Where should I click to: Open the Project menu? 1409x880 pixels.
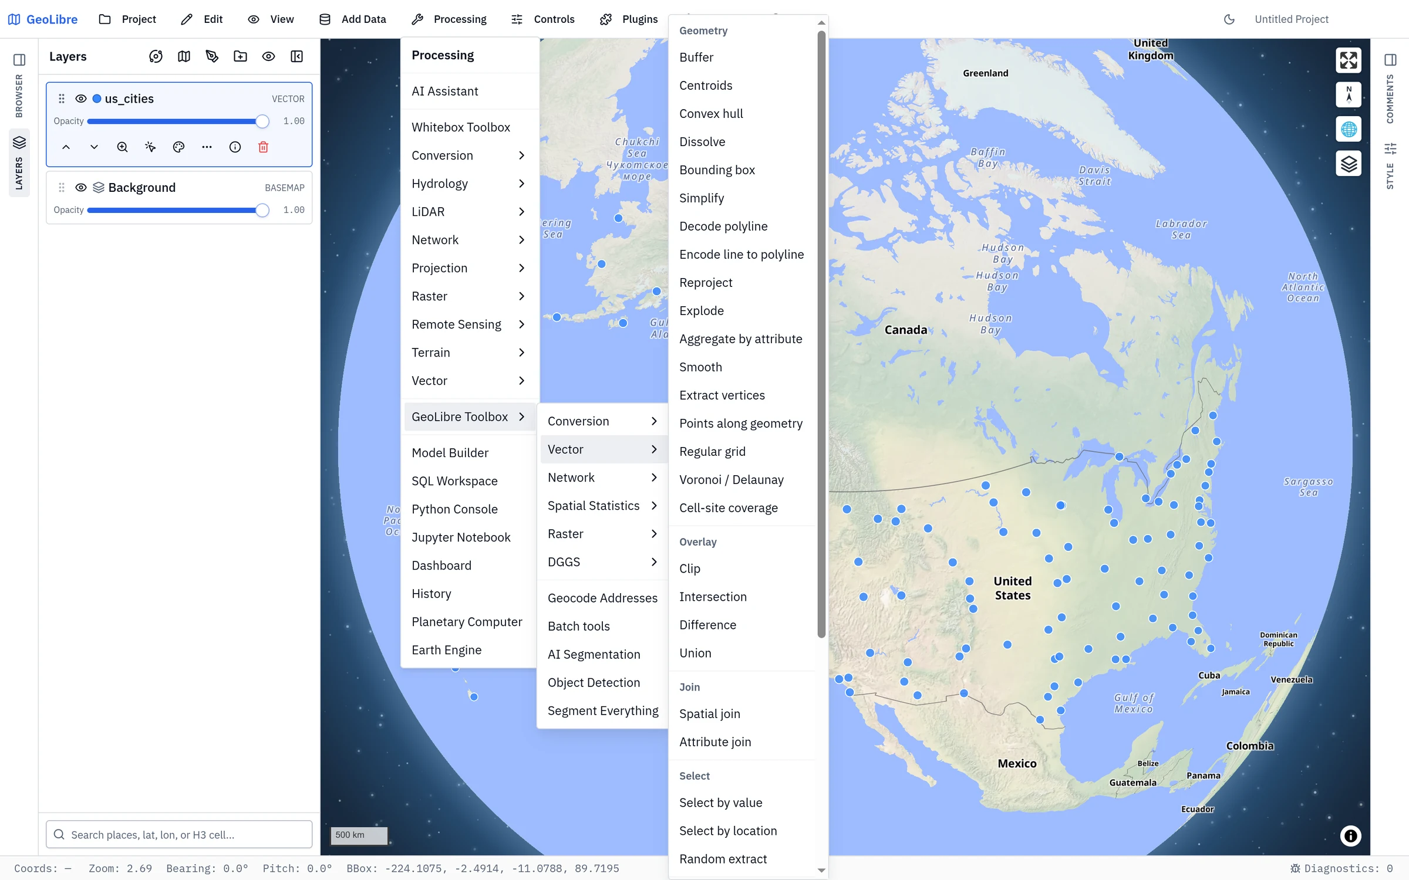[127, 19]
